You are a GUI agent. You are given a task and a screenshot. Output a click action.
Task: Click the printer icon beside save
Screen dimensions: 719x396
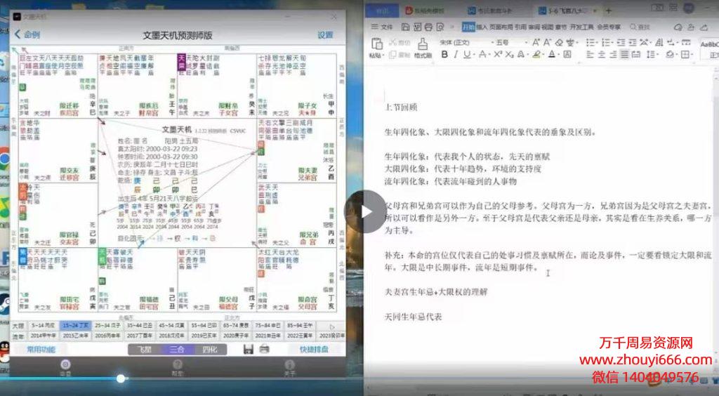[264, 349]
